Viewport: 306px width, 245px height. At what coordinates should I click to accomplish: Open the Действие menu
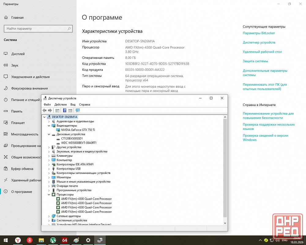point(60,104)
